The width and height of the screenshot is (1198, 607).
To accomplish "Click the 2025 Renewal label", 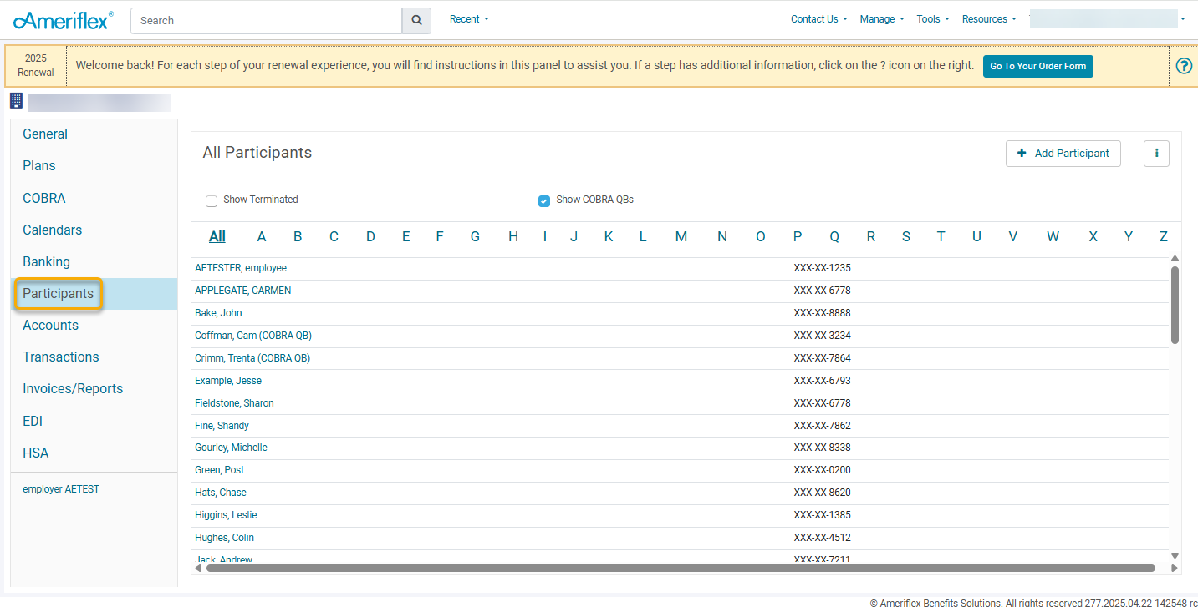I will [x=36, y=66].
